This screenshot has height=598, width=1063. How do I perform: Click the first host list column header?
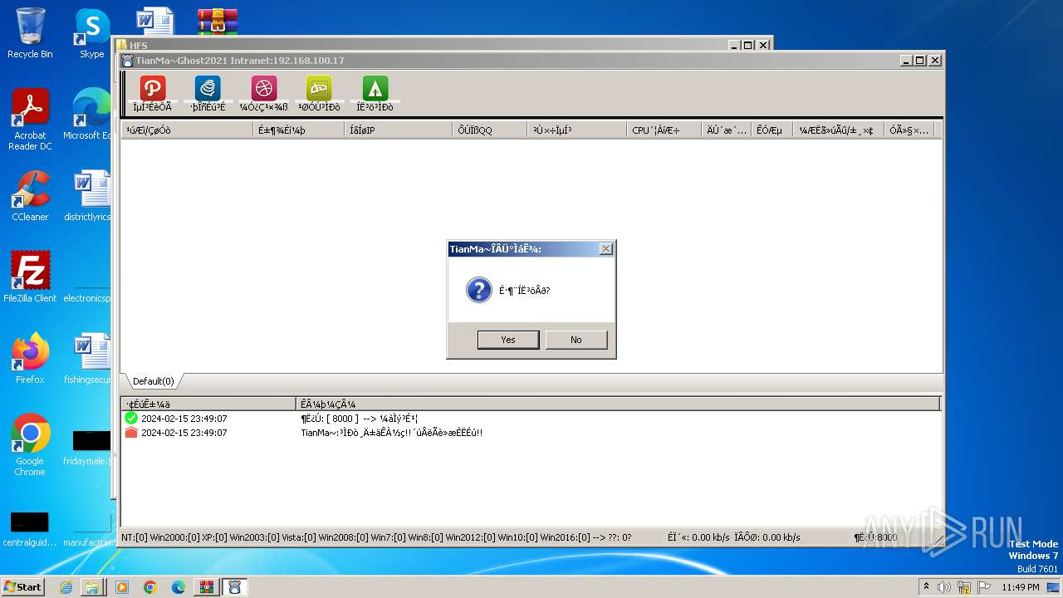coord(187,130)
